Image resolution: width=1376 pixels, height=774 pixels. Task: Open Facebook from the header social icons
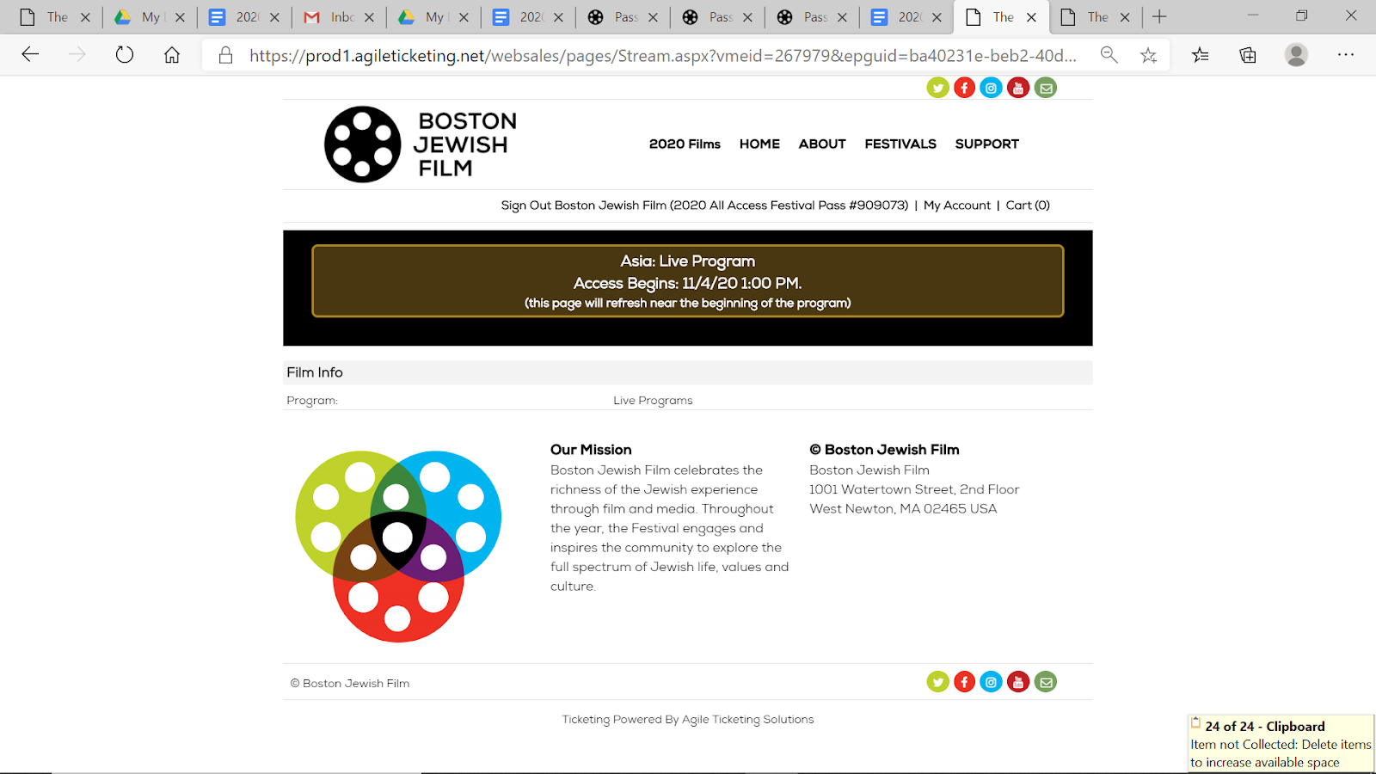(x=964, y=88)
